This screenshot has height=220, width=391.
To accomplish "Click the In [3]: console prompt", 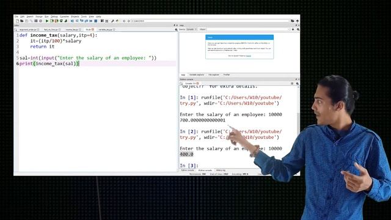I will [x=189, y=166].
